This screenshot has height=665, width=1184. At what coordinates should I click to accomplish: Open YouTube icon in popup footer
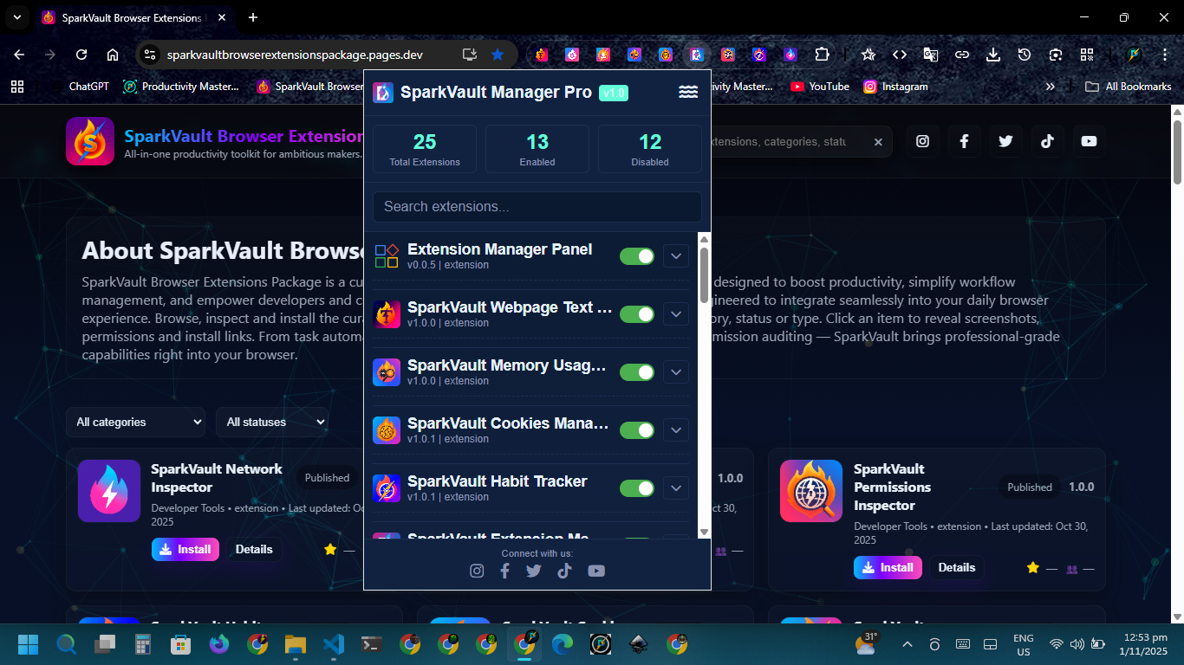pos(596,571)
